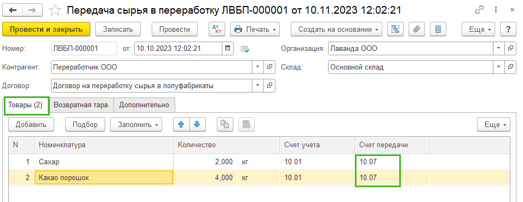Switch to Возвратная тара tab

[81, 105]
